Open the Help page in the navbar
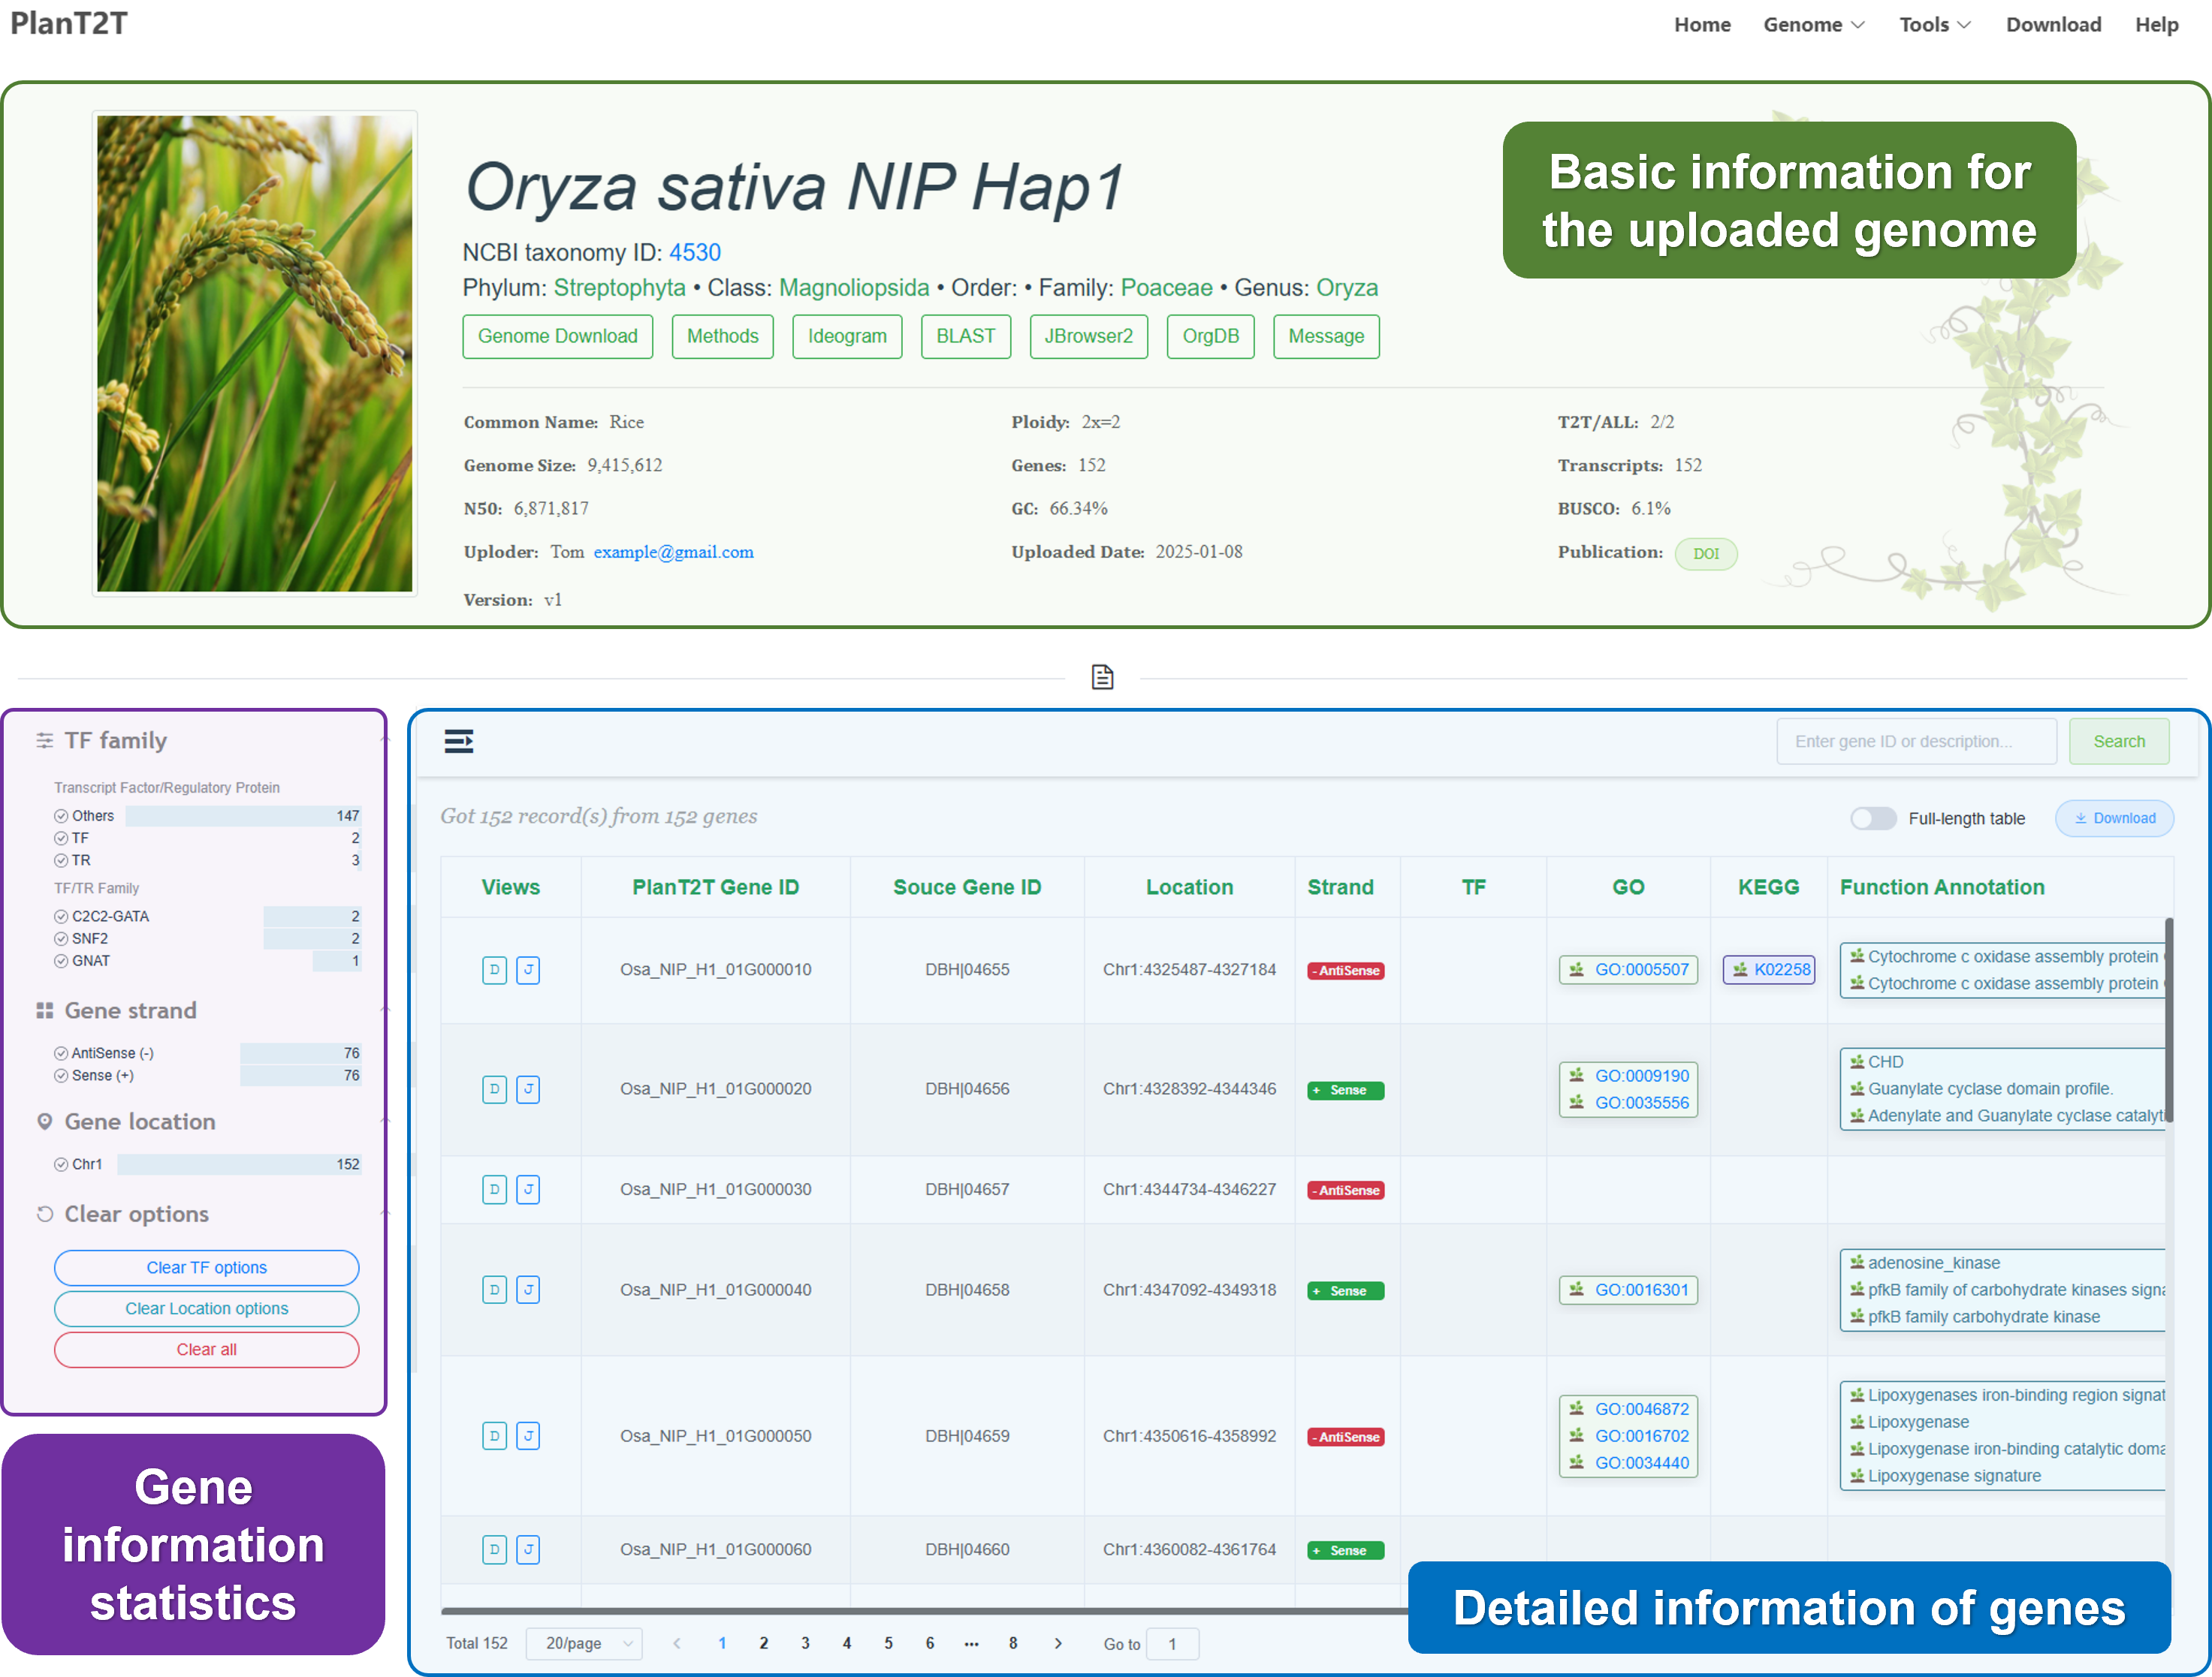The height and width of the screenshot is (1677, 2212). pos(2156,25)
